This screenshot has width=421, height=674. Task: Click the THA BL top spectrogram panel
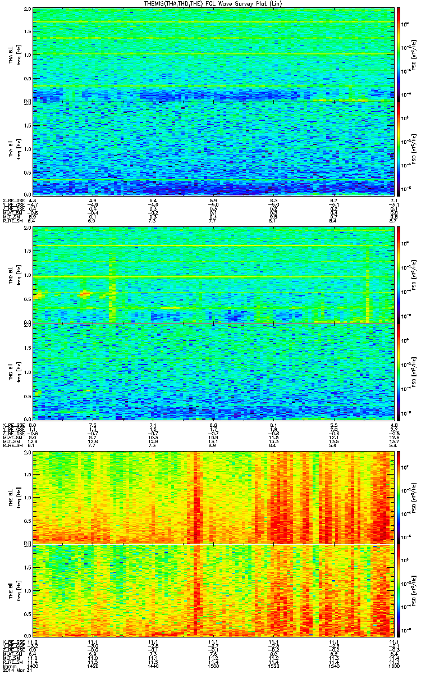(x=213, y=54)
